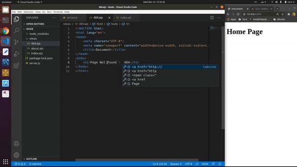Image resolution: width=297 pixels, height=167 pixels.
Task: Click LF end-of-line status item
Action: pyautogui.click(x=197, y=164)
